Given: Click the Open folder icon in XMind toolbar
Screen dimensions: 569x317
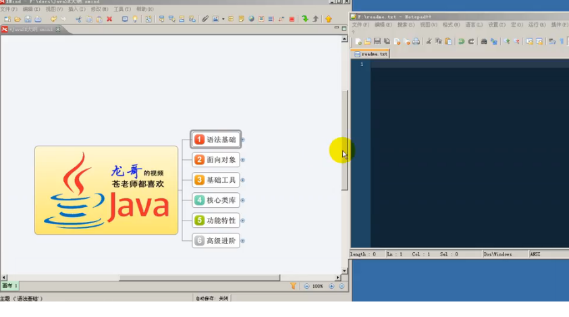Looking at the screenshot, I should (x=18, y=19).
